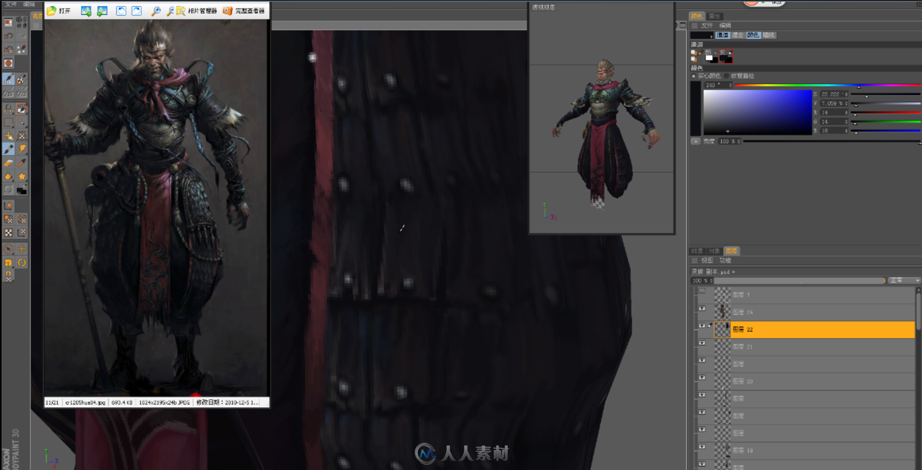
Task: Click the layer opacity 100% stepper
Action: pos(711,281)
